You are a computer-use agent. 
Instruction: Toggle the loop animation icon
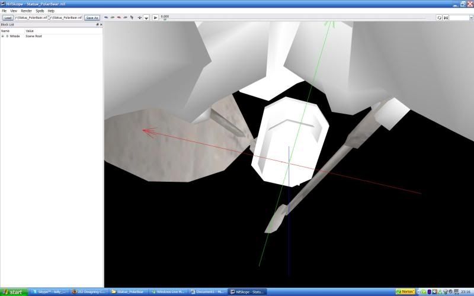point(439,18)
